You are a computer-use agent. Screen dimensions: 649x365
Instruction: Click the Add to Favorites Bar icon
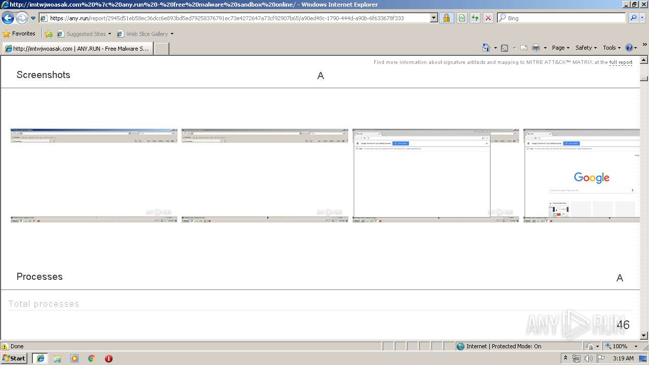(x=48, y=34)
